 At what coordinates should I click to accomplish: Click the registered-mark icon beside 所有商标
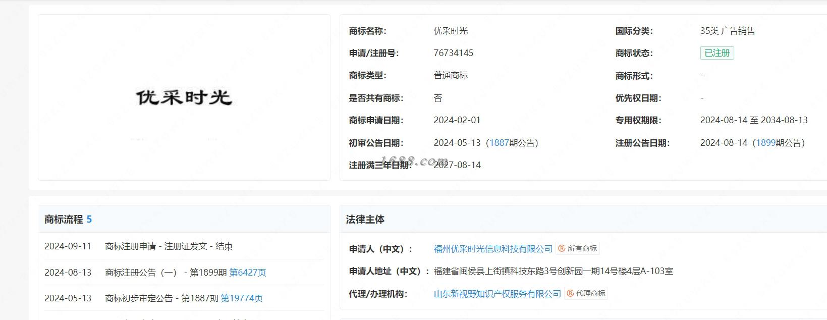pos(562,248)
